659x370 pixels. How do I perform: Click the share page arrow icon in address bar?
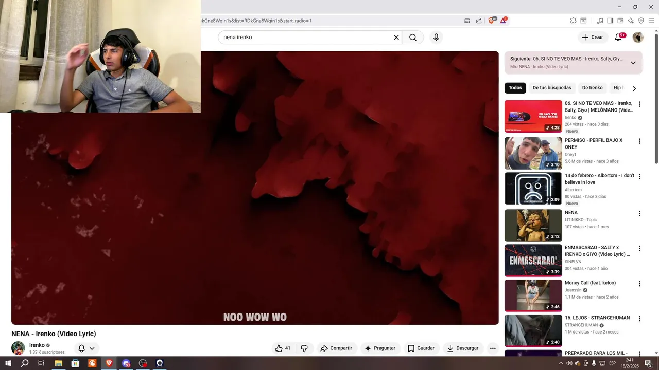(x=479, y=21)
